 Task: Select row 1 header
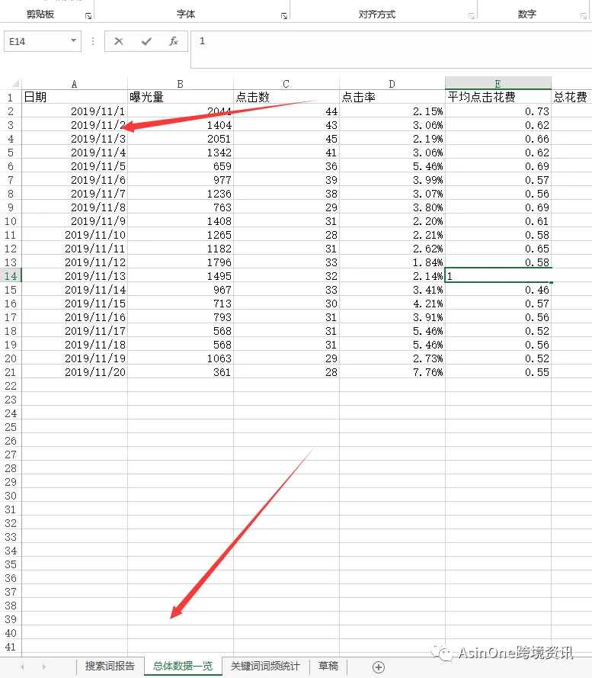11,98
